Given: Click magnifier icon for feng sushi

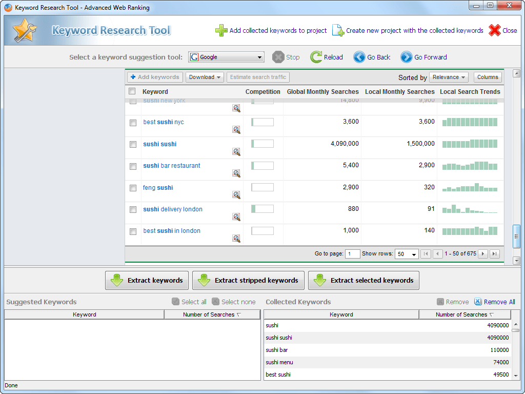Looking at the screenshot, I should 236,195.
